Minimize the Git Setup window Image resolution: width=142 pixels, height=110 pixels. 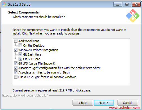[x=118, y=4]
